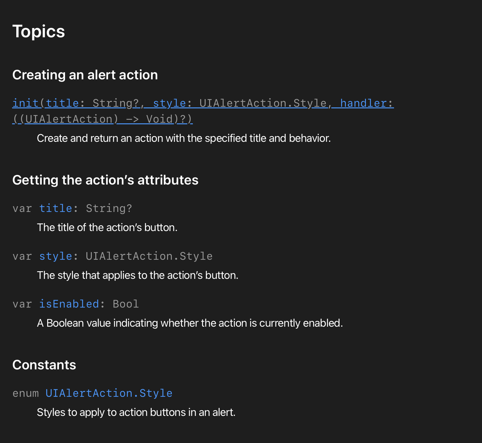Open the isEnabled property link

click(69, 304)
